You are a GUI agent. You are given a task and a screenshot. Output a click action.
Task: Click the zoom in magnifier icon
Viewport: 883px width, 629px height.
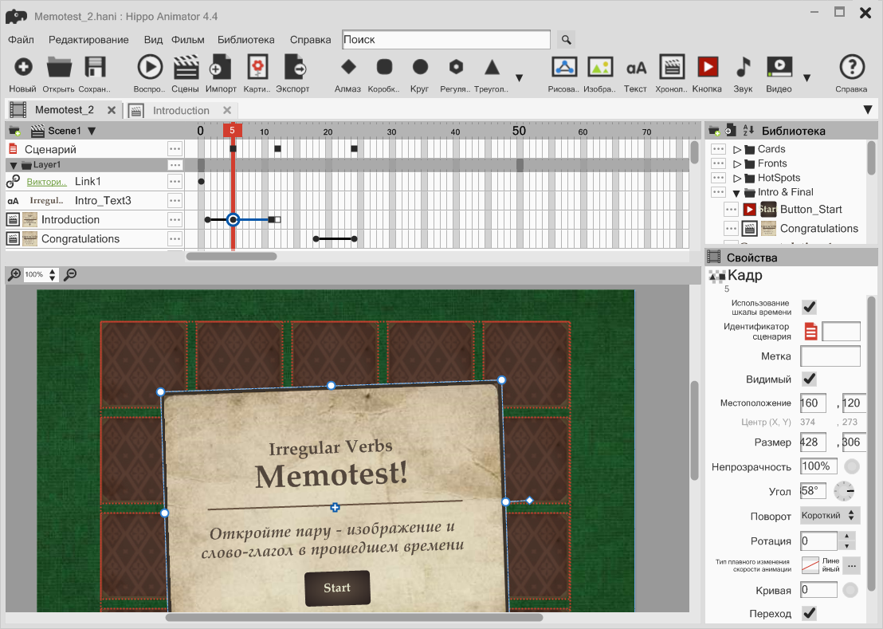point(14,275)
